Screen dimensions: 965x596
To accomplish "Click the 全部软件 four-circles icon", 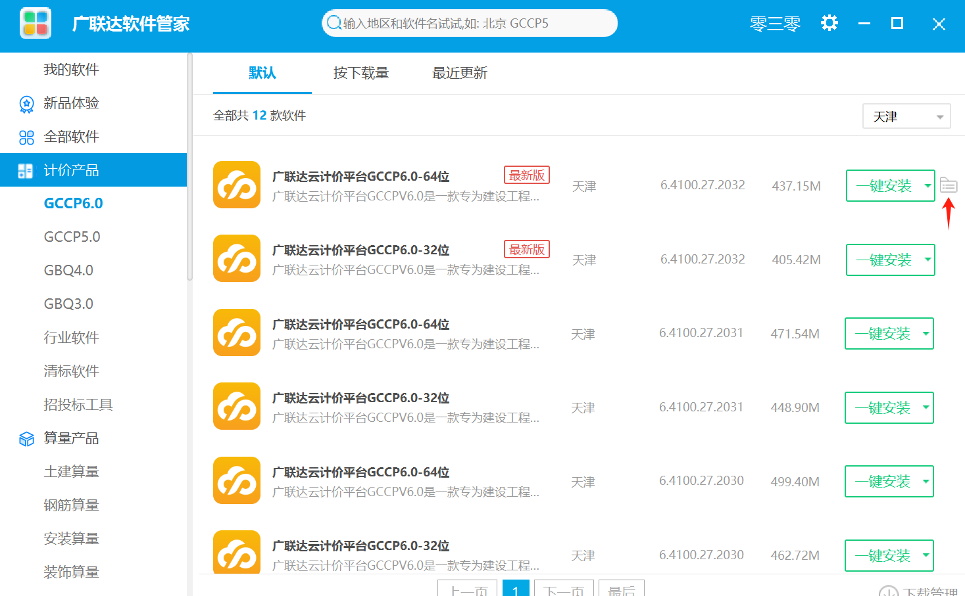I will 26,137.
